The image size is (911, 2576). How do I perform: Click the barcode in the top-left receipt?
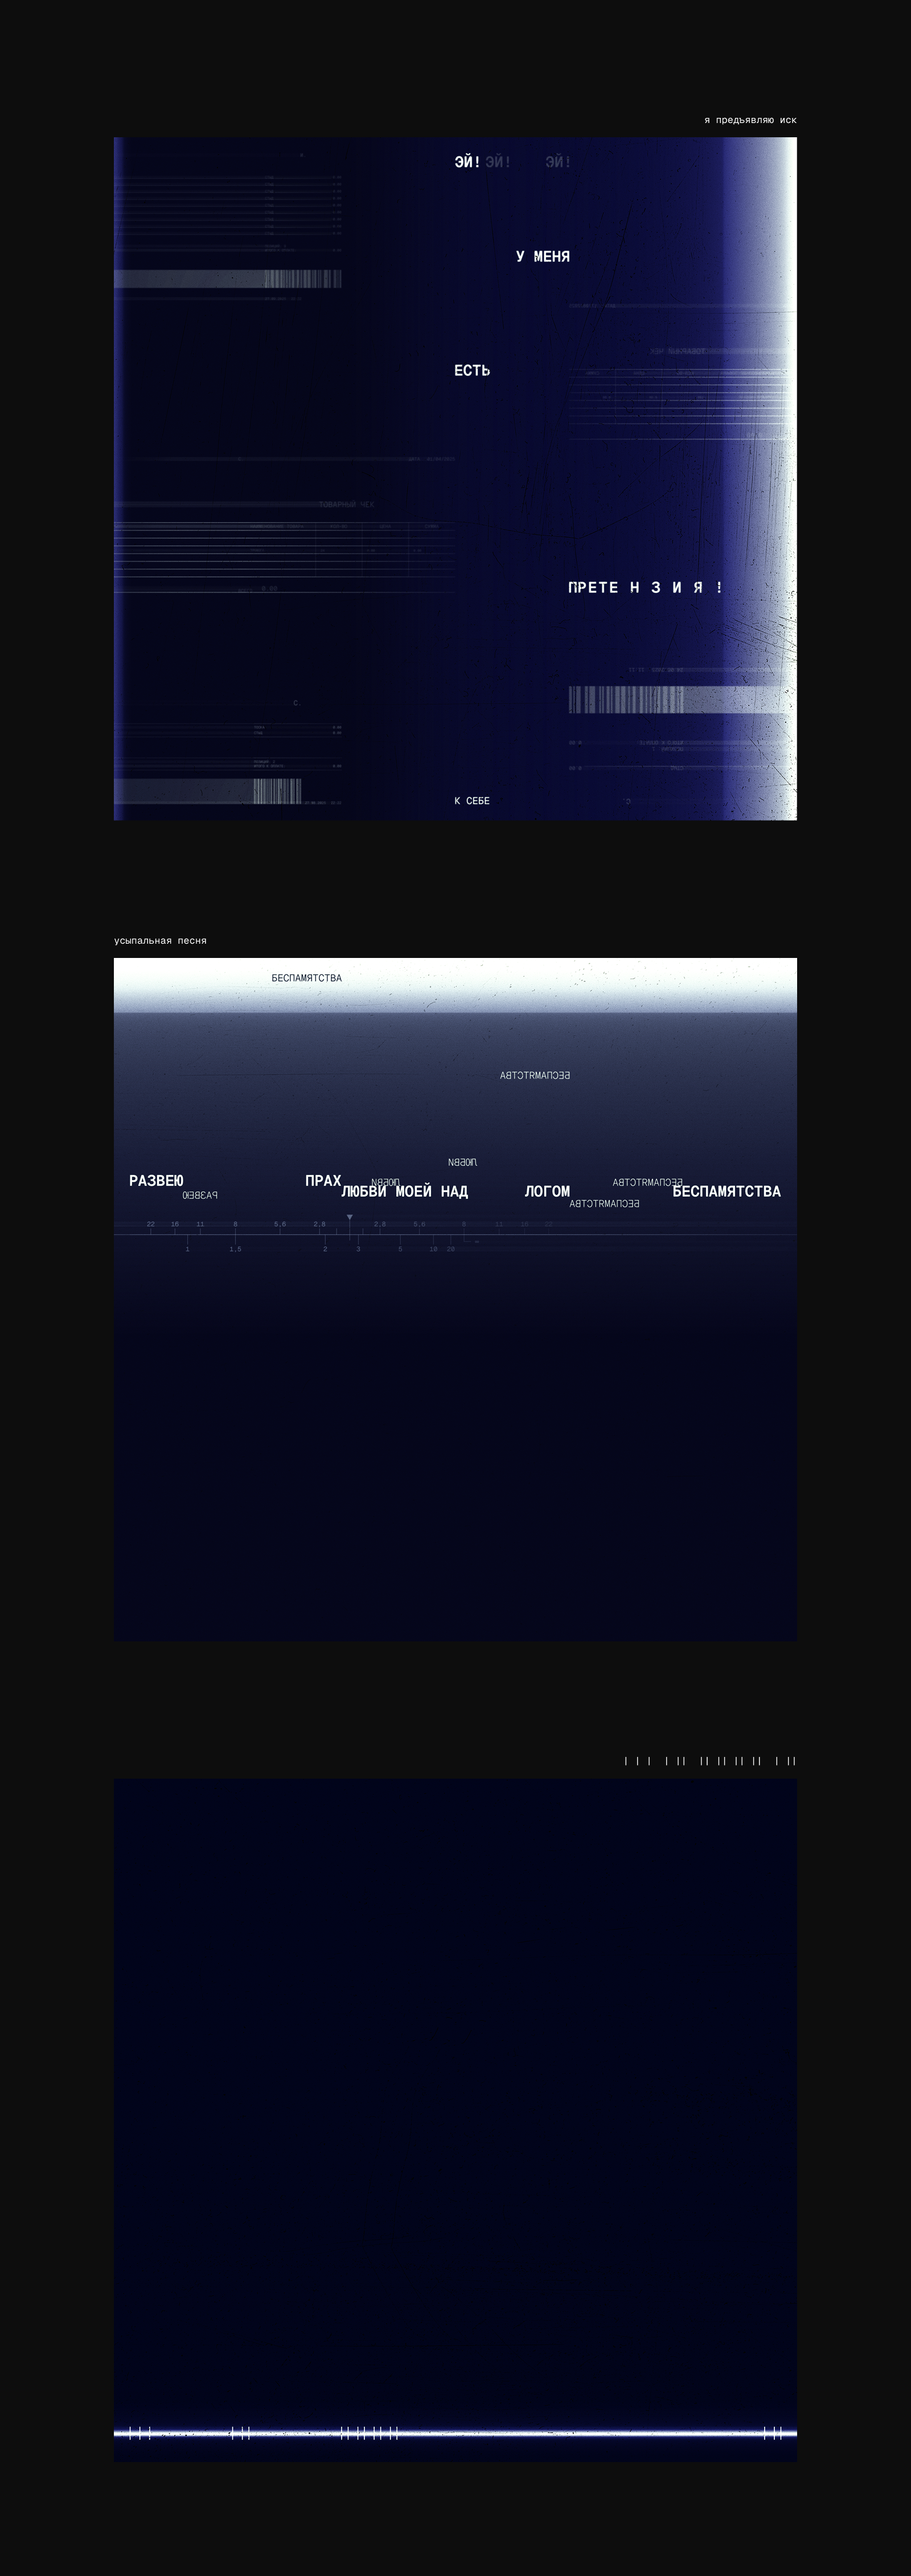tap(303, 279)
